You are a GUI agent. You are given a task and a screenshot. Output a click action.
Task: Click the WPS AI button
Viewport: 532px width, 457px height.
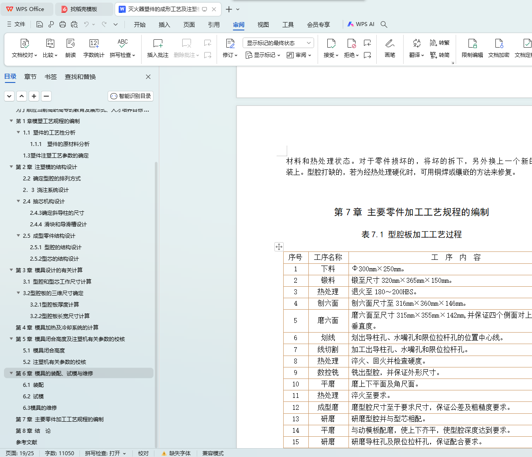point(361,24)
